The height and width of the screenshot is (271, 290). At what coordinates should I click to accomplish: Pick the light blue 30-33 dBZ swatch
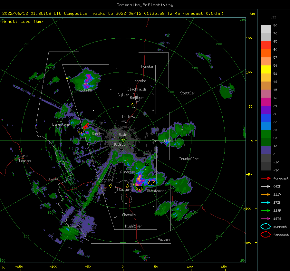pos(266,126)
